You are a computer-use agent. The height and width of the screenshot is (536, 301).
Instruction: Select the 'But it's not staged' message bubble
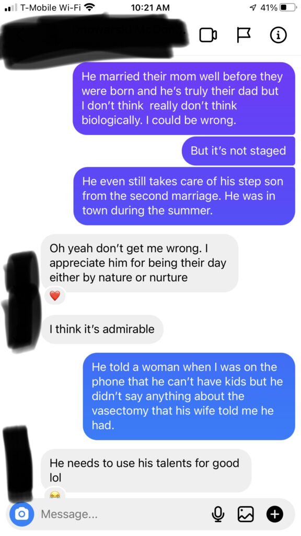pos(238,151)
